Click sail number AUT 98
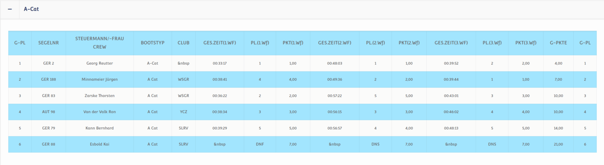 pos(48,112)
